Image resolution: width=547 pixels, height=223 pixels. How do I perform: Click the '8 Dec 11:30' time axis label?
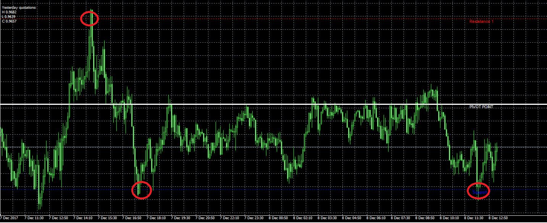point(474,218)
